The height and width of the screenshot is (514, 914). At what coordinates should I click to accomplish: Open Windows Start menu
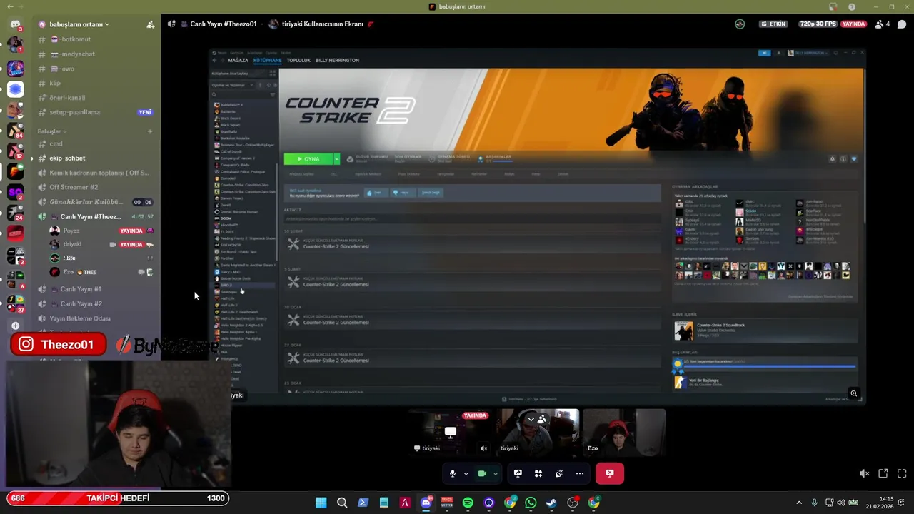pos(321,503)
